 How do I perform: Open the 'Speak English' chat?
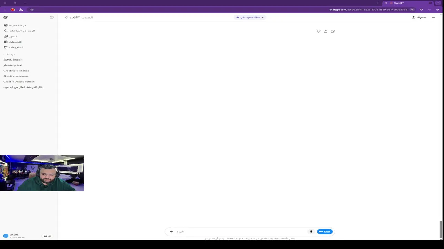pos(13,59)
